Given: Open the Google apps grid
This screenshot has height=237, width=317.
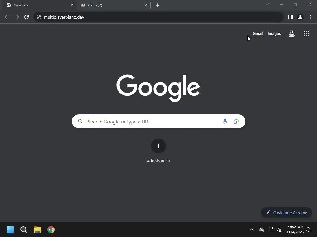Looking at the screenshot, I should click(x=306, y=34).
